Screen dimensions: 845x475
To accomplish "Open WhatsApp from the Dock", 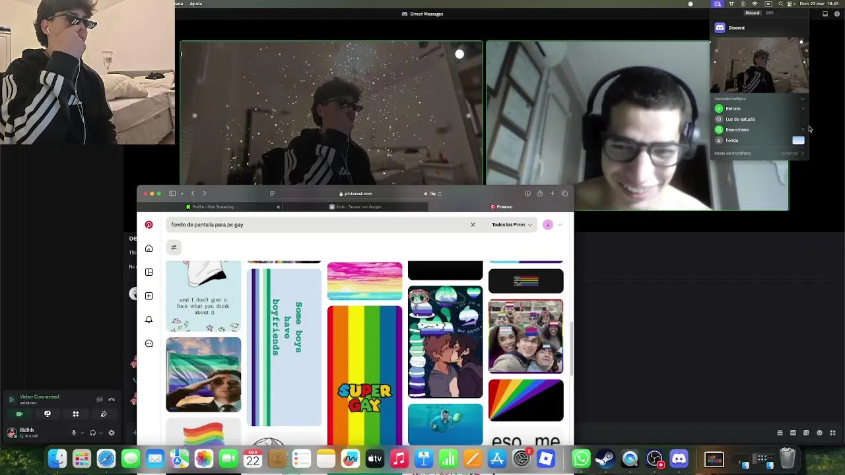I will 581,458.
